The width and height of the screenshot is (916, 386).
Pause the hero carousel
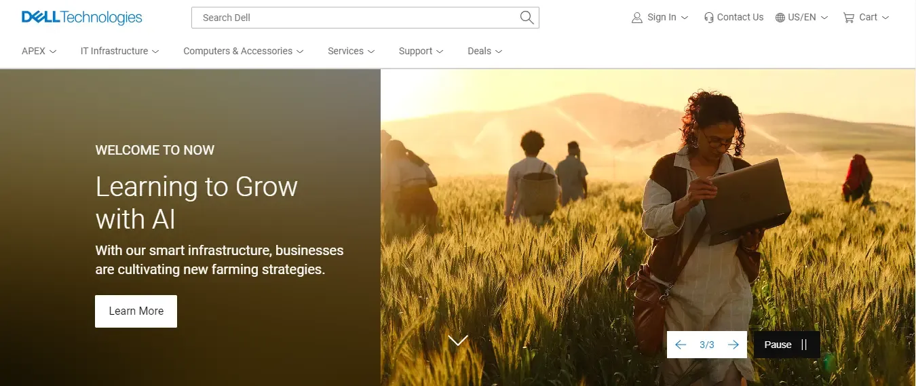pos(786,345)
